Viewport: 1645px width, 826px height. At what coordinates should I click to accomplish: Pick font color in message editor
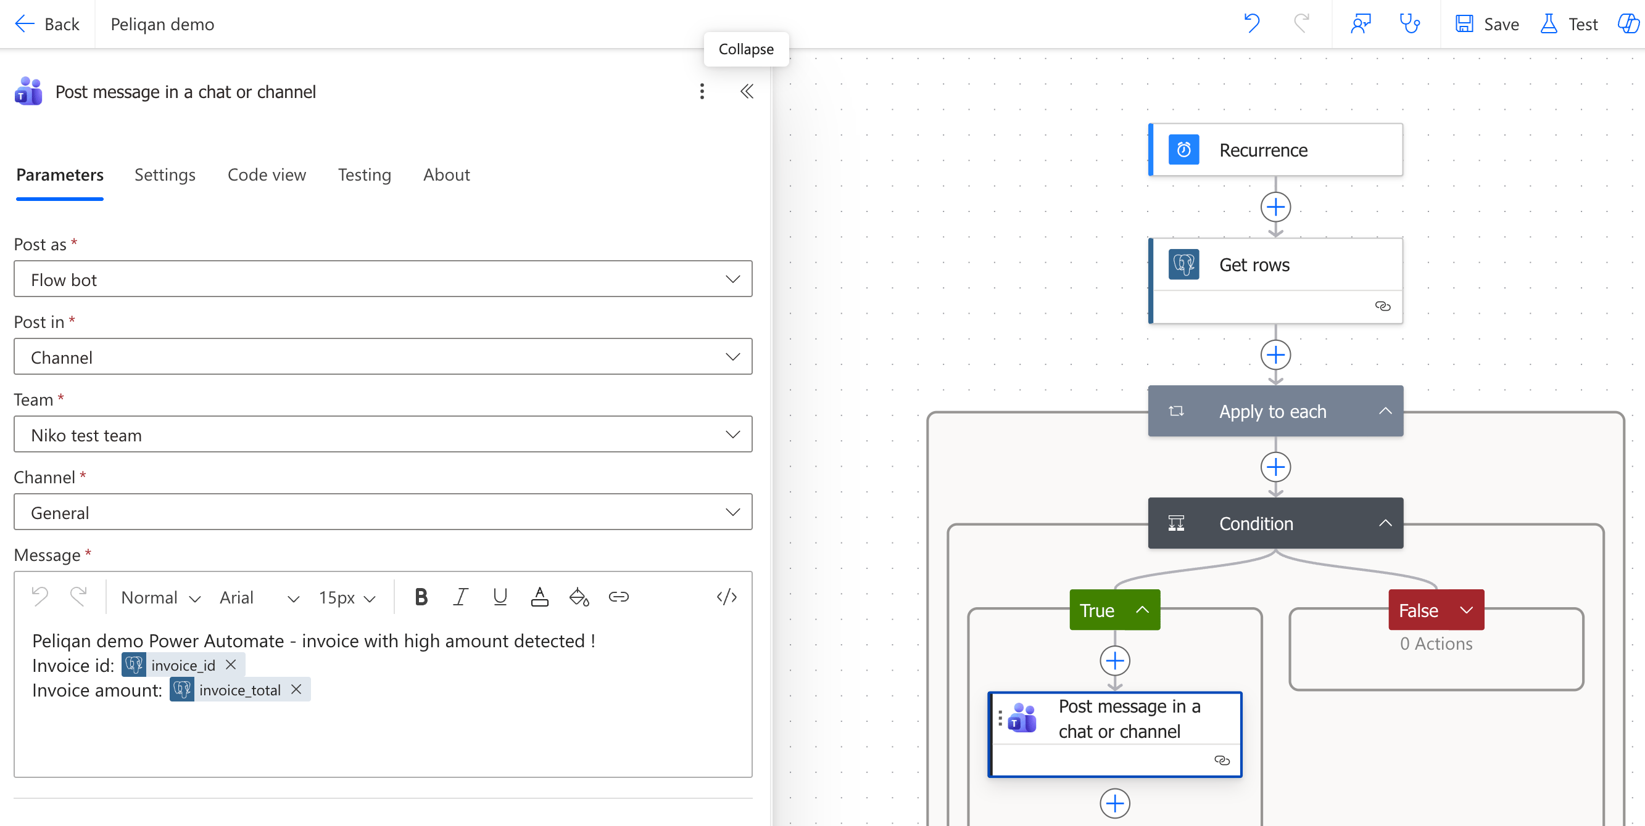click(x=540, y=597)
